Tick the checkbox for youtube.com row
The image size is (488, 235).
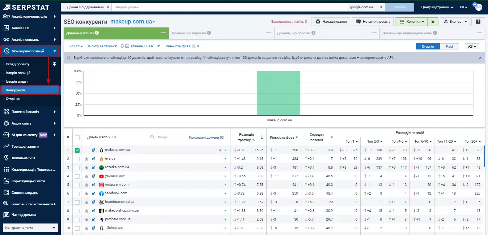pyautogui.click(x=77, y=176)
